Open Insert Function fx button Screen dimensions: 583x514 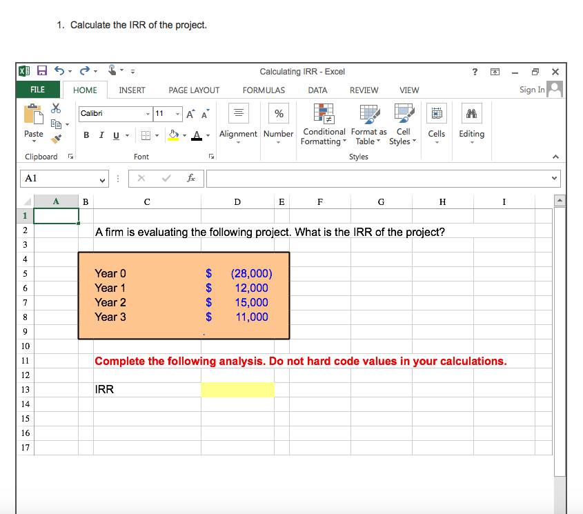[x=190, y=179]
